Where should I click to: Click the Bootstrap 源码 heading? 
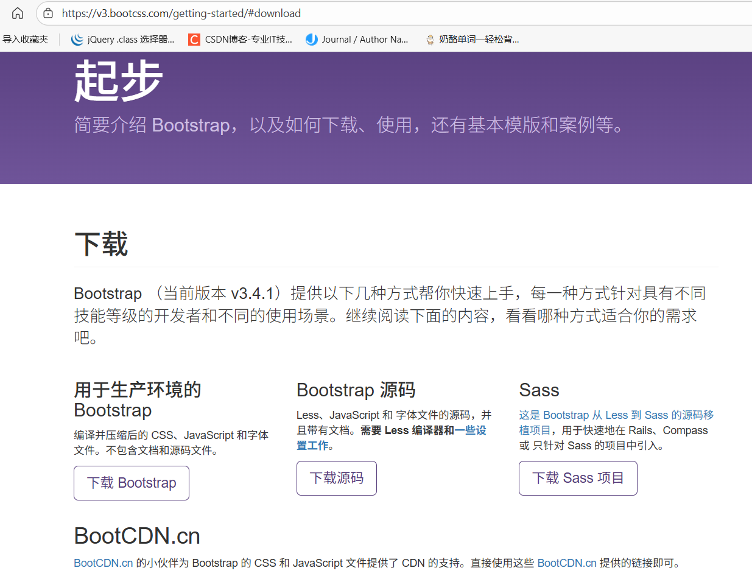356,390
